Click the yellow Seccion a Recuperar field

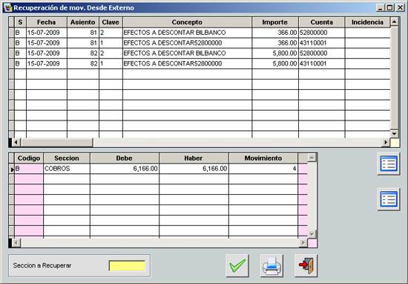point(127,265)
